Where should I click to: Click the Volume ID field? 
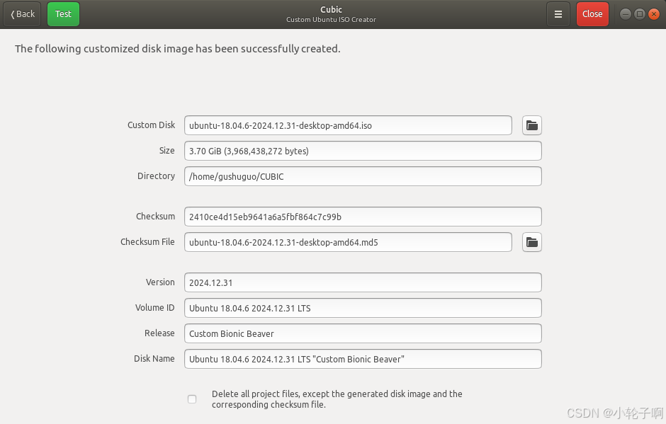(363, 308)
